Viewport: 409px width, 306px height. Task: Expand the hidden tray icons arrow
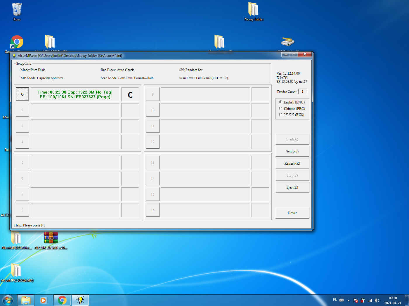pyautogui.click(x=349, y=300)
